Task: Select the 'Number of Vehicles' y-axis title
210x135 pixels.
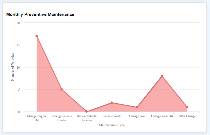Action: 12,67
